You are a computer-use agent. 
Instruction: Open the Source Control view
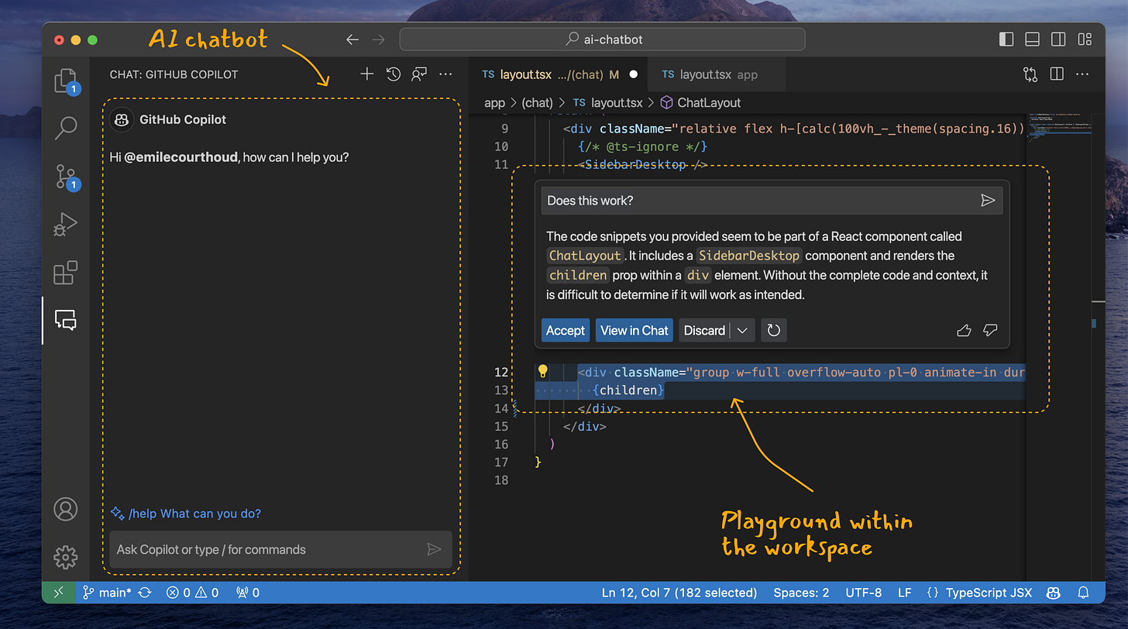coord(66,177)
